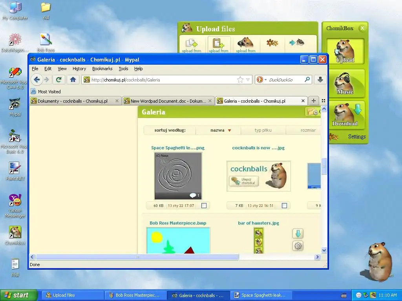Open ChomikBox Settings

356,136
